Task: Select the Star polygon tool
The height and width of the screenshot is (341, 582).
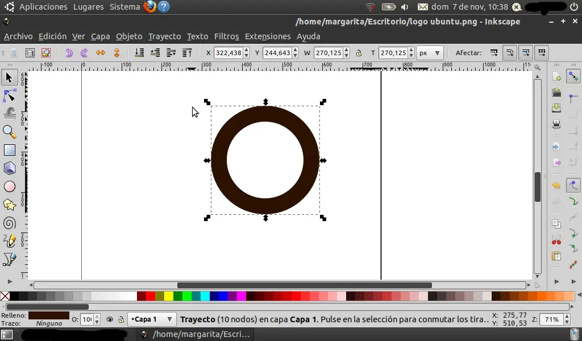Action: (9, 205)
